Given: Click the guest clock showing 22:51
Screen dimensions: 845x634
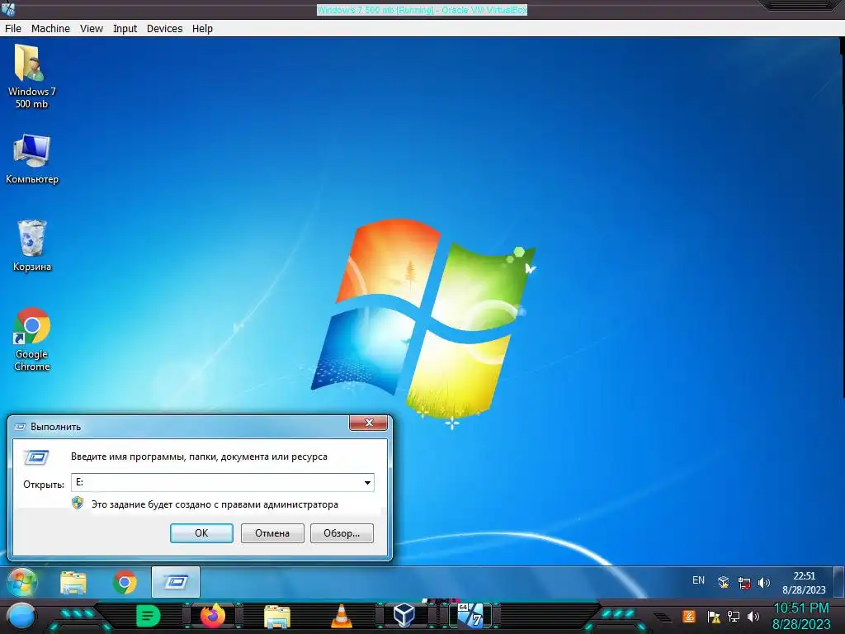Looking at the screenshot, I should pyautogui.click(x=804, y=583).
